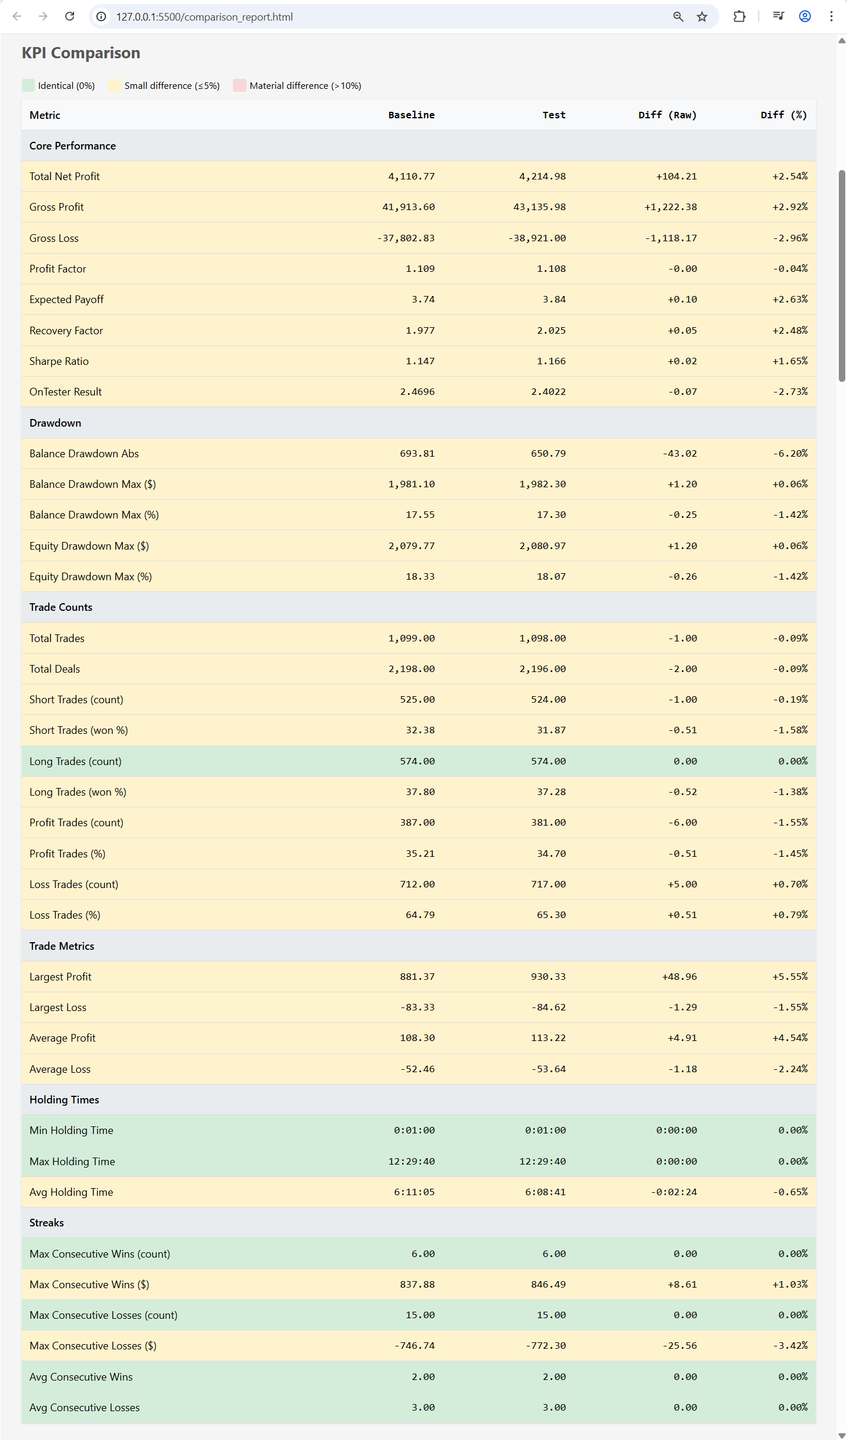This screenshot has width=847, height=1440.
Task: View site information icon in address bar
Action: (102, 16)
